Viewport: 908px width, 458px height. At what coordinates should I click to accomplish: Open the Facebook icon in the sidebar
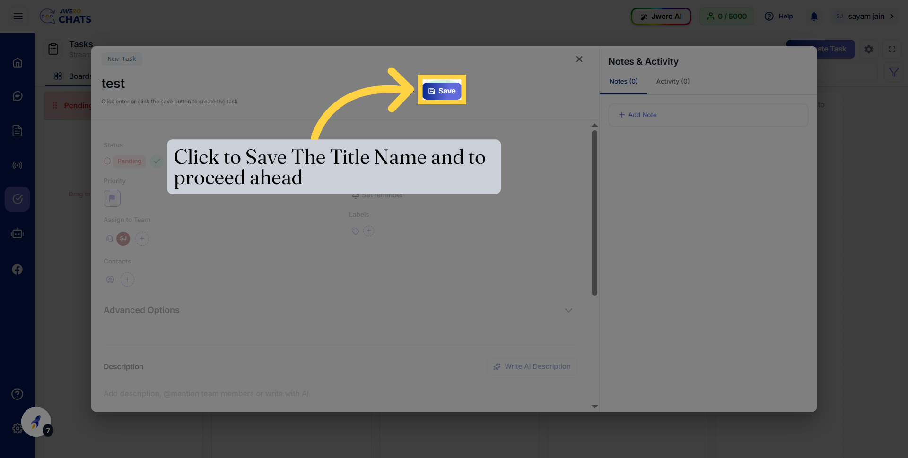click(17, 269)
